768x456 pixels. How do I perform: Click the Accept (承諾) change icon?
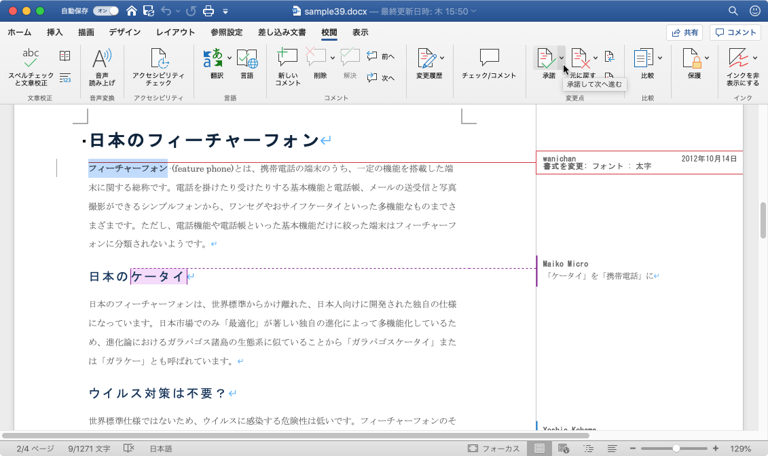point(546,60)
